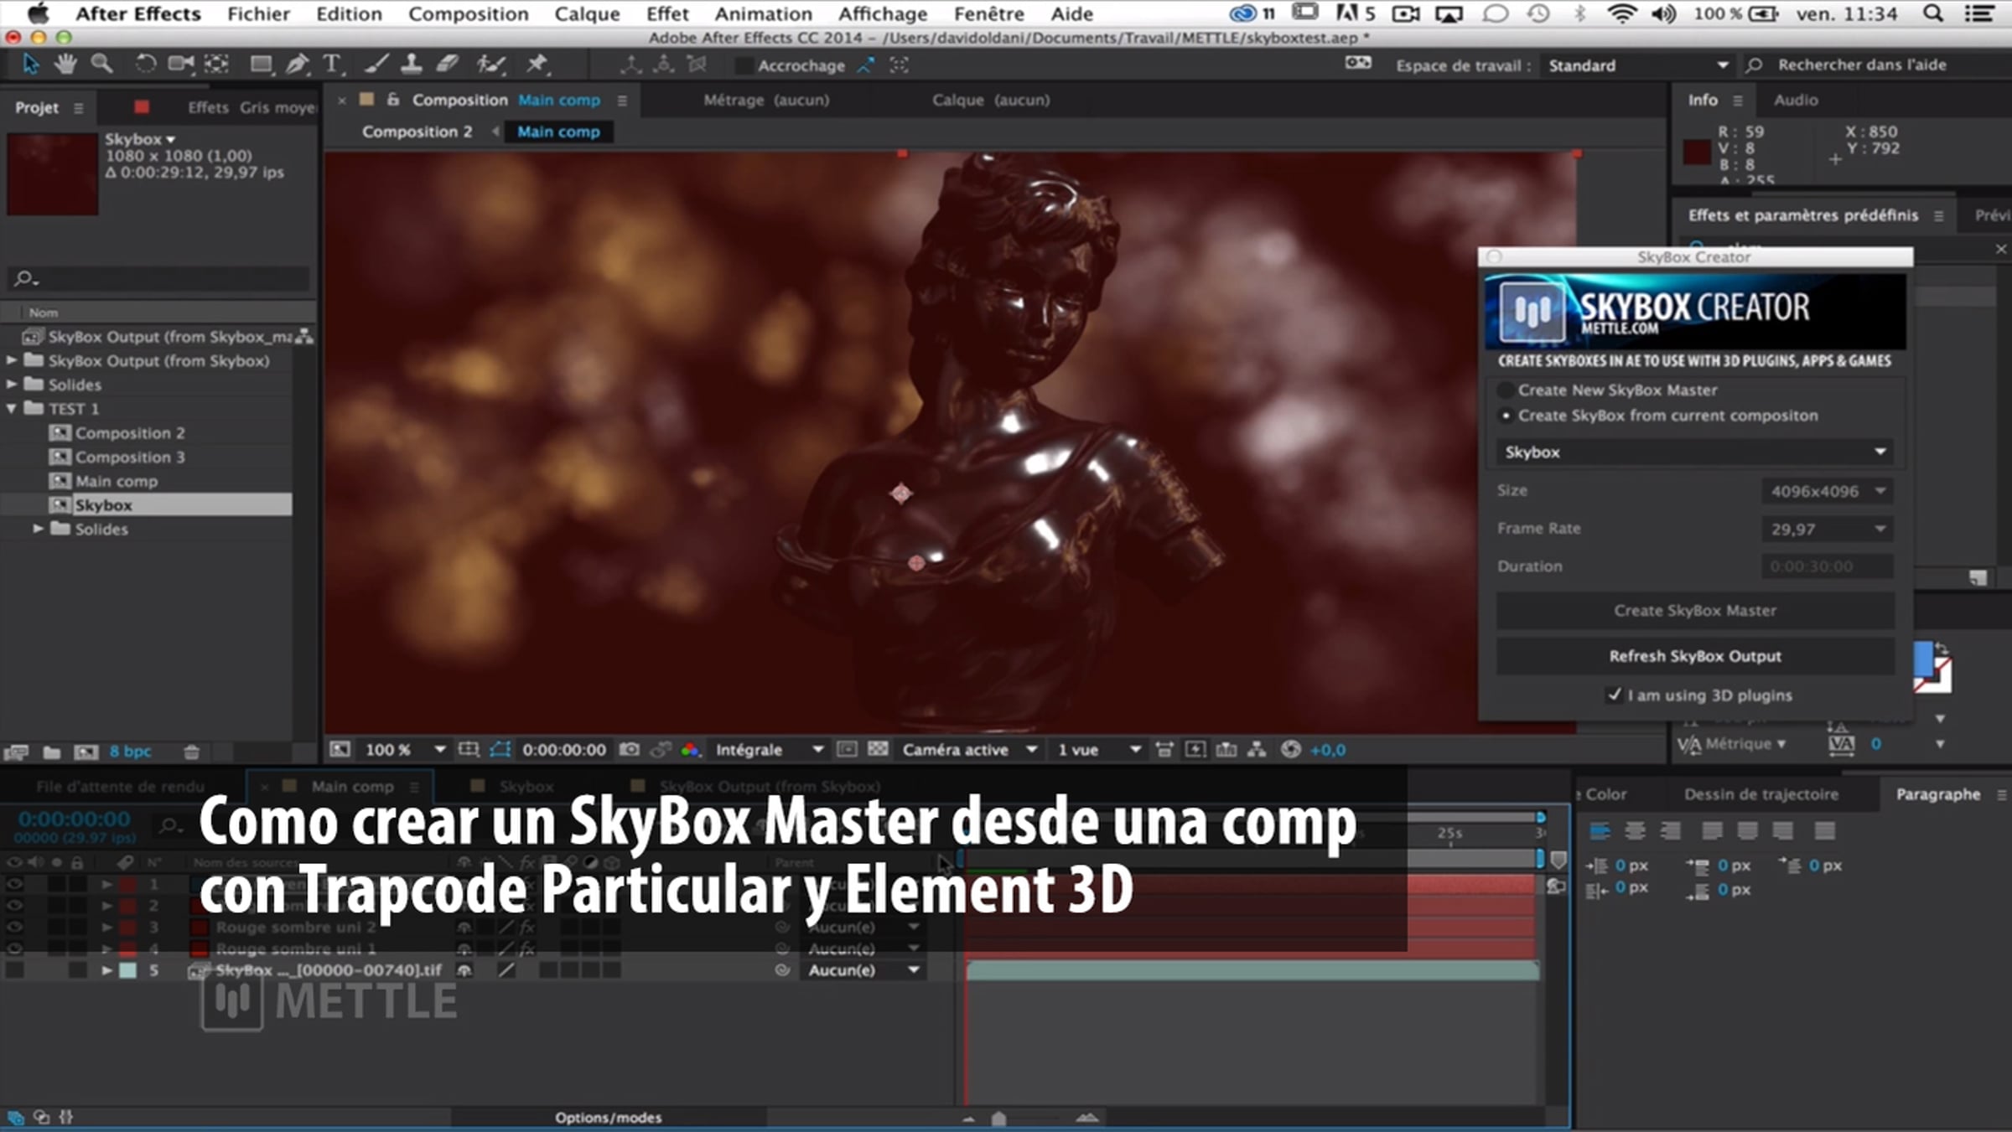Open the Animation menu

click(764, 13)
